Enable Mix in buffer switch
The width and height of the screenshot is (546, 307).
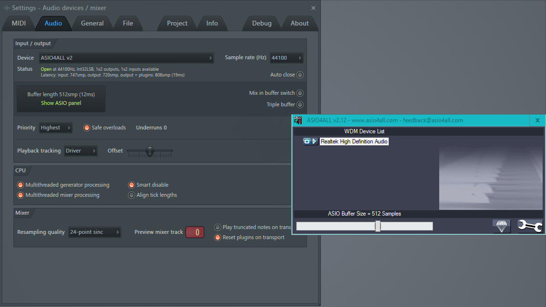300,93
